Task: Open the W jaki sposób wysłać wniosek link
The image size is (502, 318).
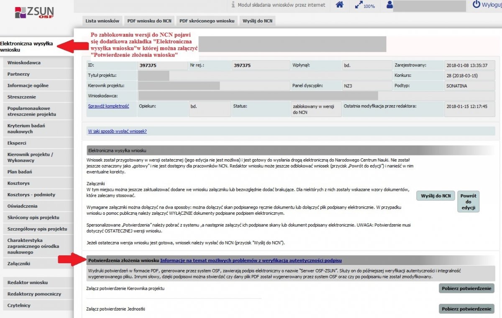Action: [117, 131]
